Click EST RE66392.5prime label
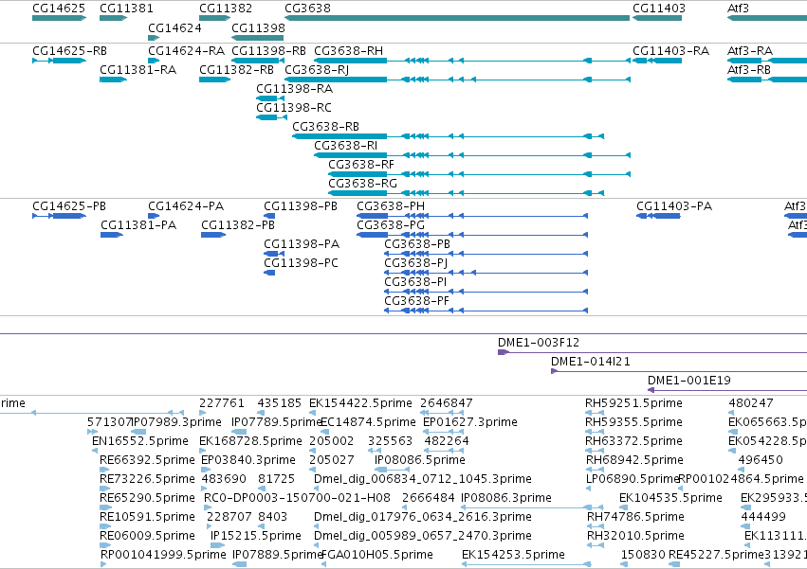This screenshot has height=569, width=807. coord(147,460)
